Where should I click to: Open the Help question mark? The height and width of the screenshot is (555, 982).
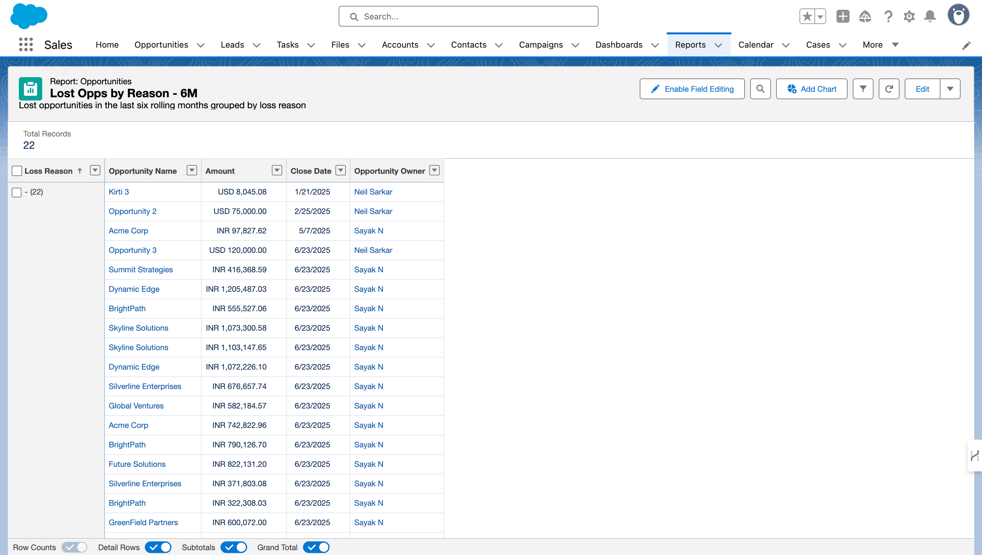pos(888,17)
